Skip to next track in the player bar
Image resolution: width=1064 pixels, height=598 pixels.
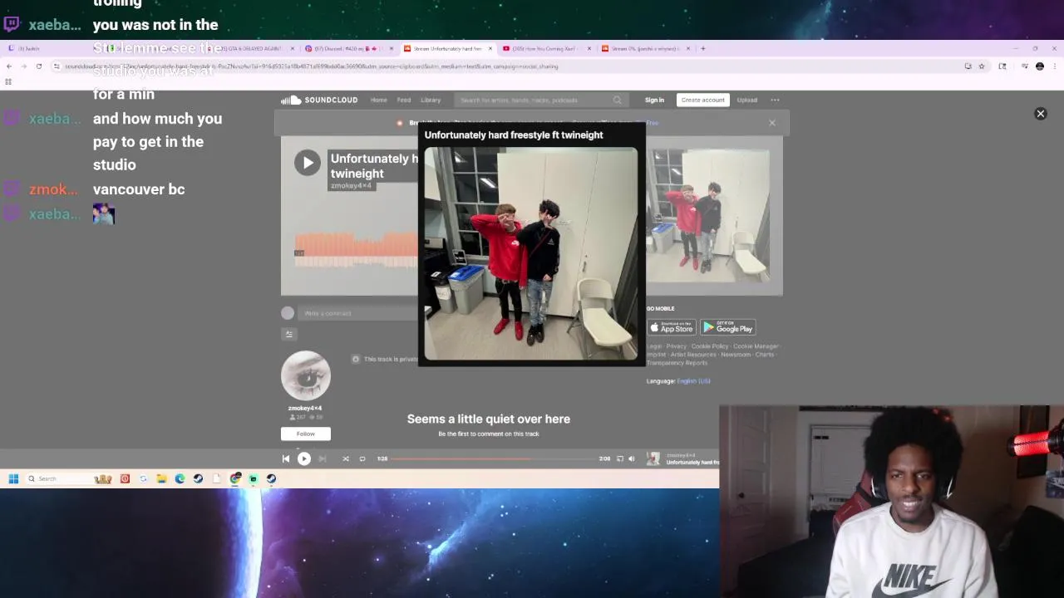(x=323, y=458)
